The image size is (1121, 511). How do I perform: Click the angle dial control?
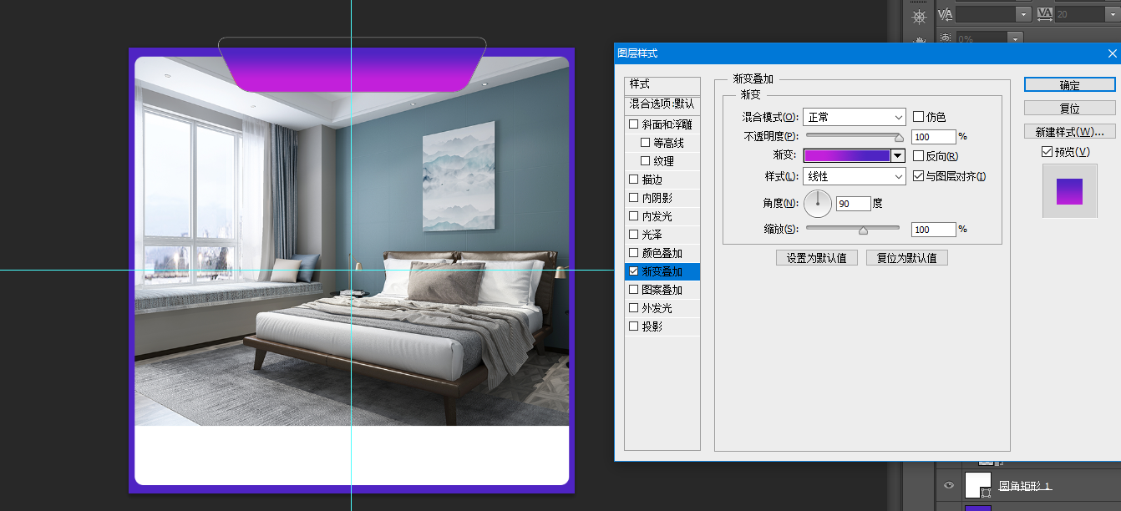coord(818,203)
